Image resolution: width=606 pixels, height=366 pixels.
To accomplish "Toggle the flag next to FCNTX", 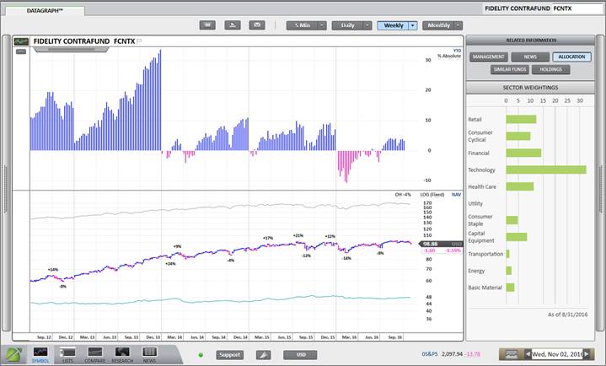I will coord(140,40).
